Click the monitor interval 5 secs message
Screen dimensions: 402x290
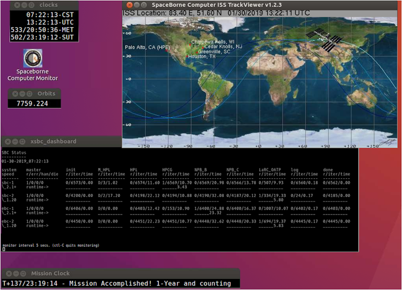[x=51, y=245]
